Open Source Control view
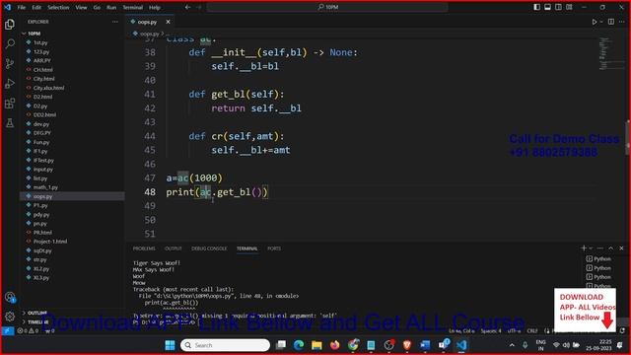 pos(10,63)
